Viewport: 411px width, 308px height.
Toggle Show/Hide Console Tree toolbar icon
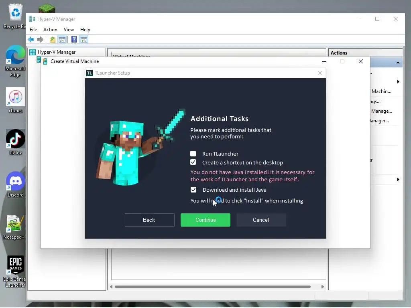point(62,40)
